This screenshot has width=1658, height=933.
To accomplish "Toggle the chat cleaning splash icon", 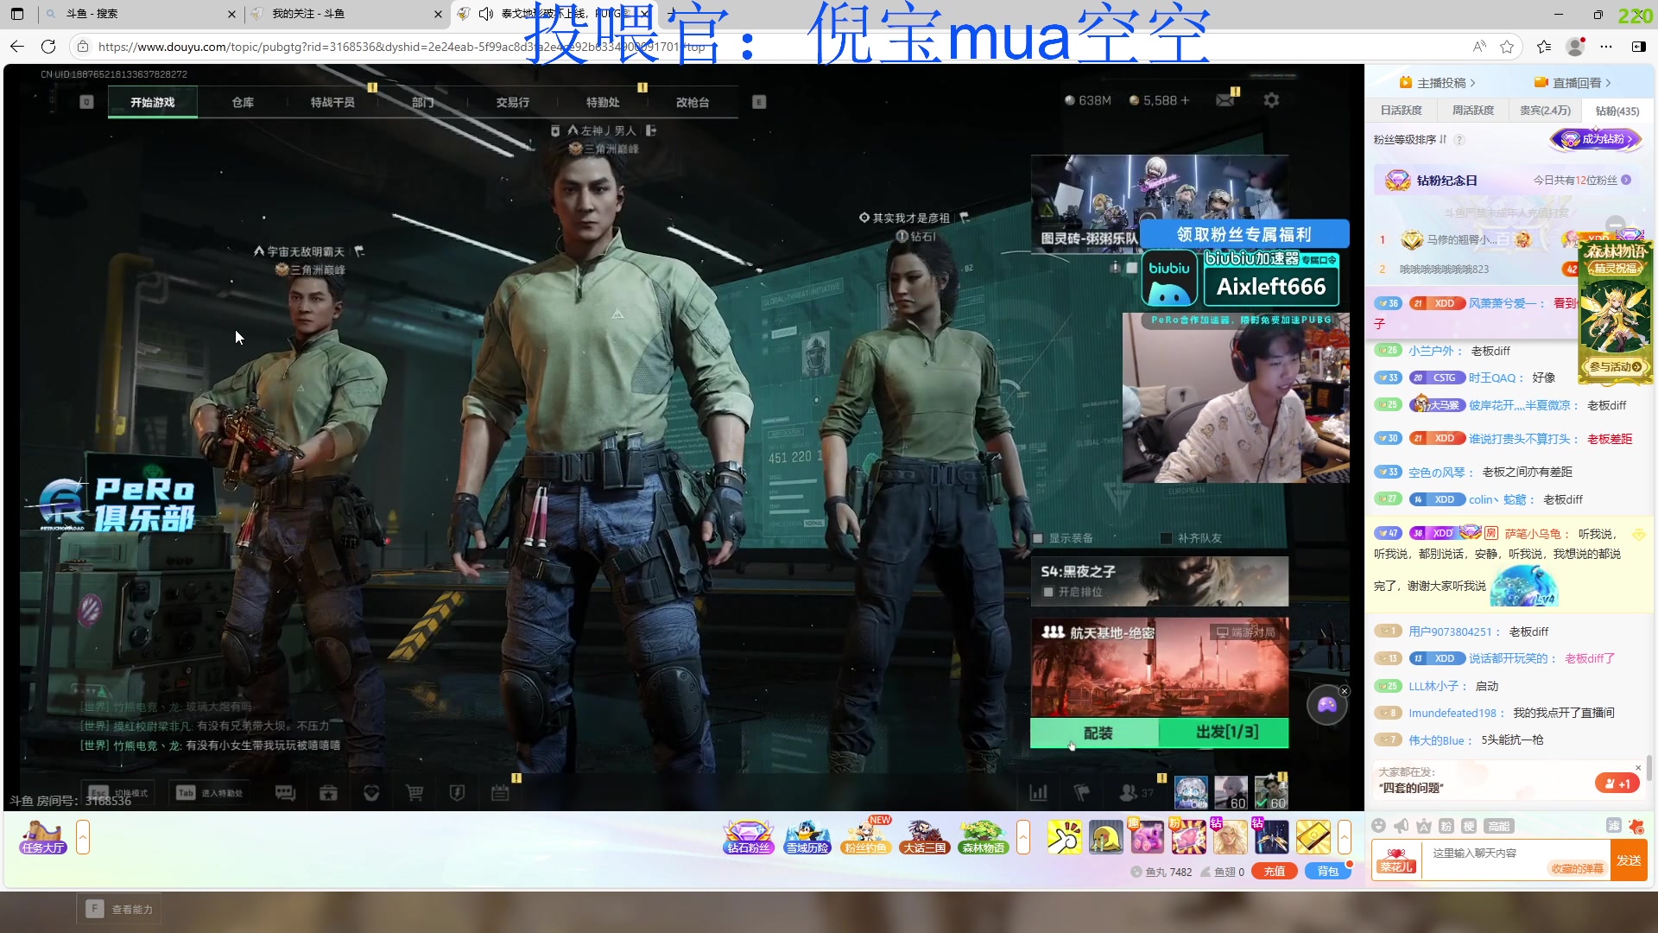I will tap(1636, 826).
